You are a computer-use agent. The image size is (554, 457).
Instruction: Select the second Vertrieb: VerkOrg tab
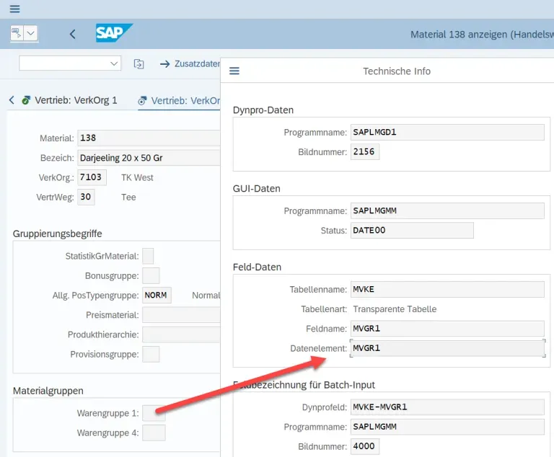(179, 101)
